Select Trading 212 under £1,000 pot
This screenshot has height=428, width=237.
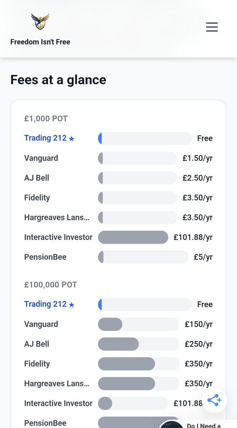(x=45, y=138)
